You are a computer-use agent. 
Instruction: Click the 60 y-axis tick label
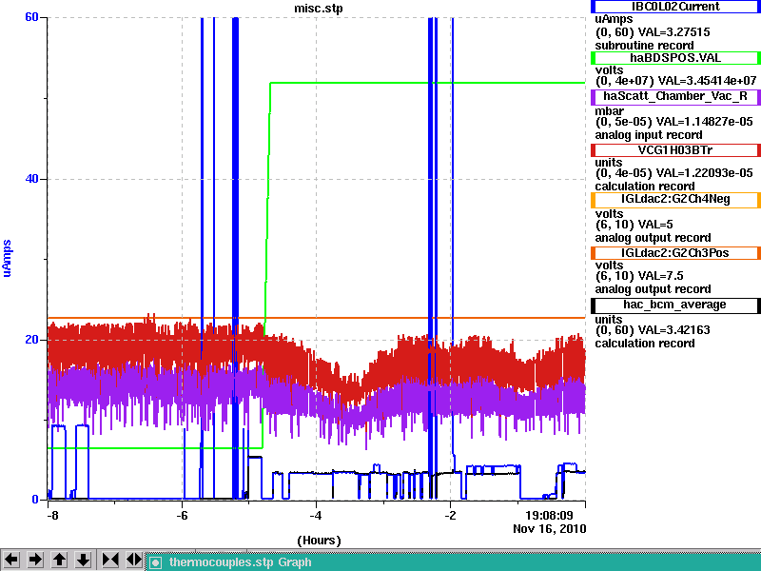pos(31,17)
